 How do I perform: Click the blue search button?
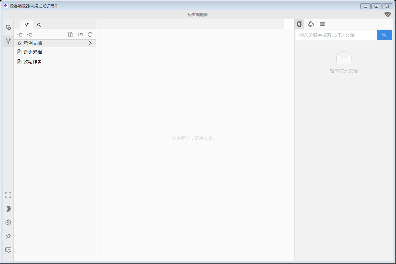384,35
